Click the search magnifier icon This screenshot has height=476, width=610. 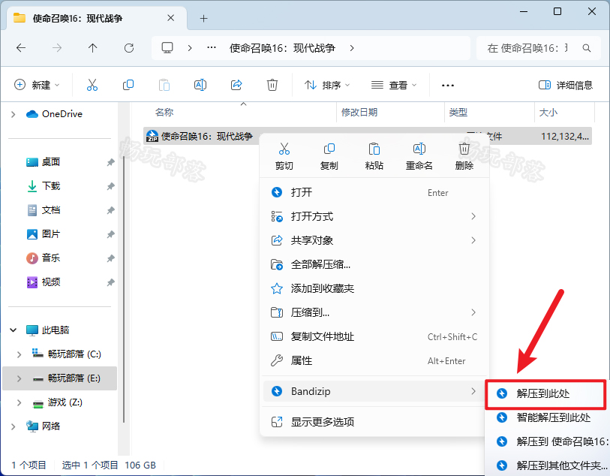pos(587,48)
